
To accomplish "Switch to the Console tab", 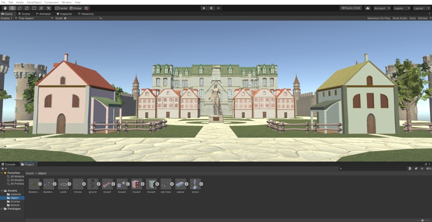I will [8, 164].
